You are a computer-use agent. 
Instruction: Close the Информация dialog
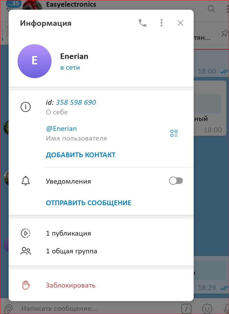[x=180, y=23]
